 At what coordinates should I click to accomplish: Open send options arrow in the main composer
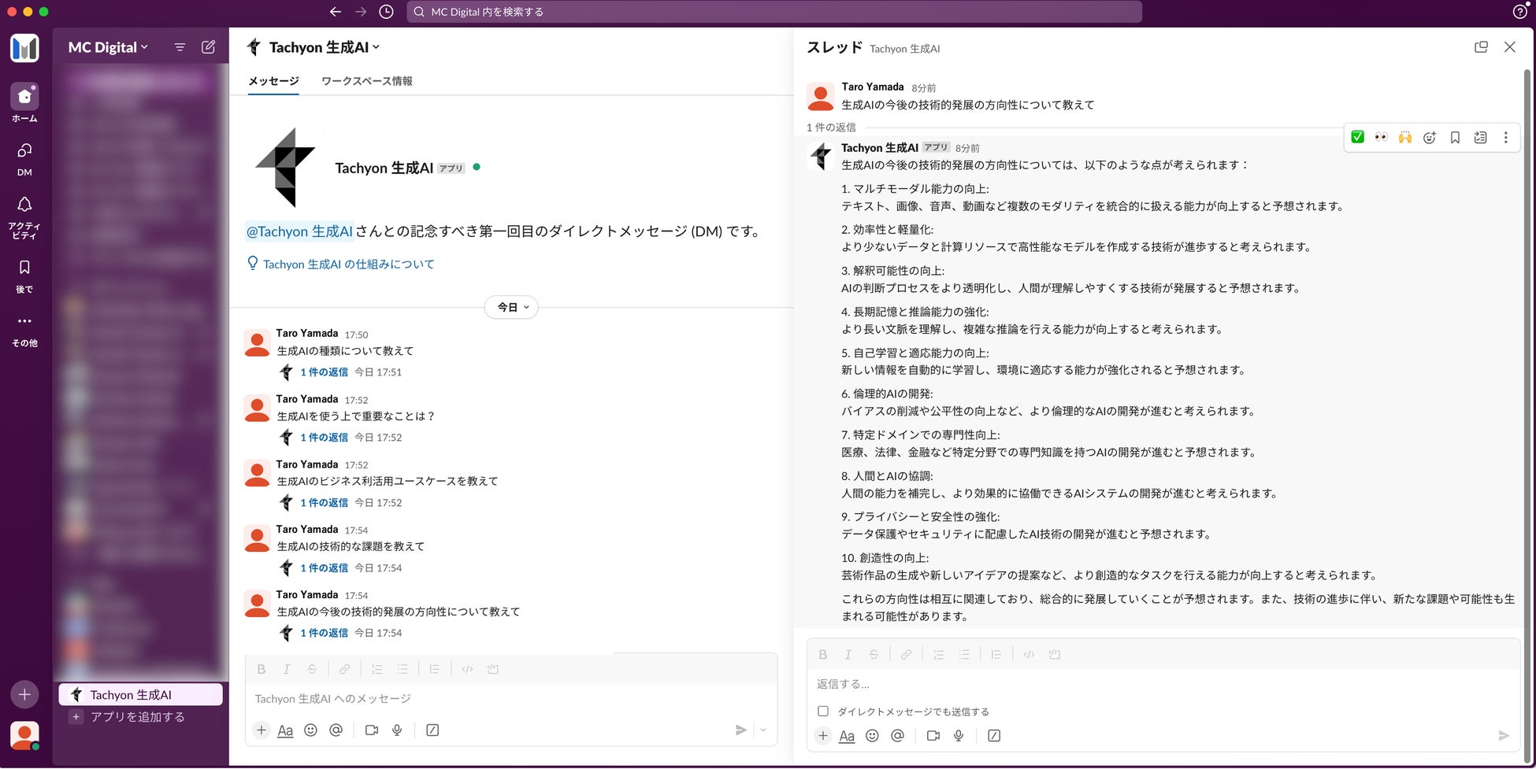coord(763,730)
